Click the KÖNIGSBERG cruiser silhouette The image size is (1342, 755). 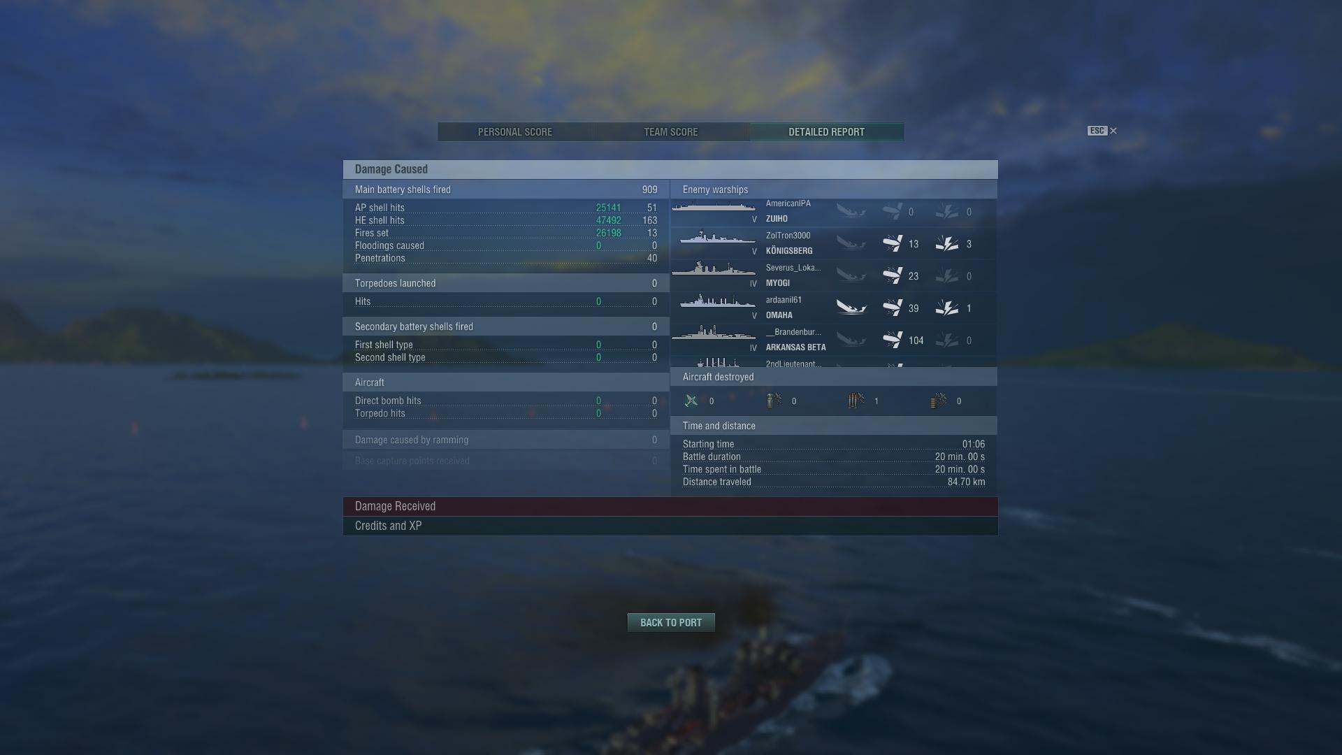[x=717, y=239]
